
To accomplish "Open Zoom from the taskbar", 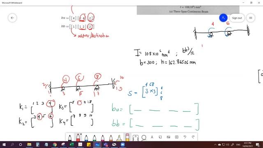I will (x=122, y=144).
